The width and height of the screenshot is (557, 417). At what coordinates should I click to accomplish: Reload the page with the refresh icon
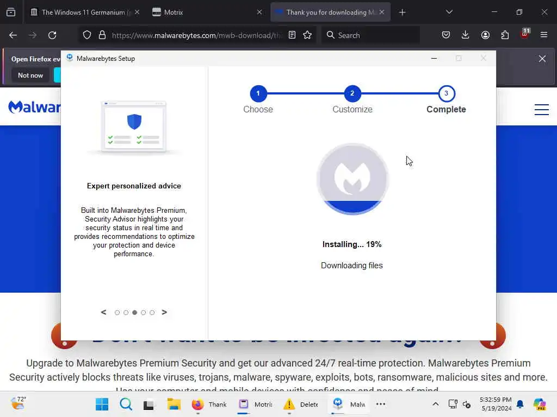point(52,35)
